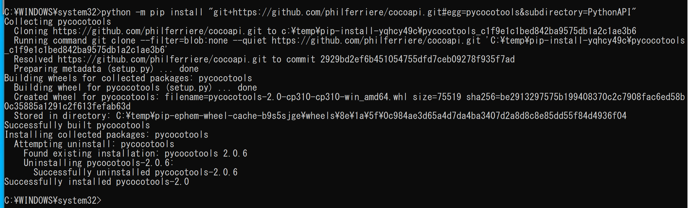Click 'Building wheel for pycocotools' line
The width and height of the screenshot is (688, 208).
[x=135, y=87]
